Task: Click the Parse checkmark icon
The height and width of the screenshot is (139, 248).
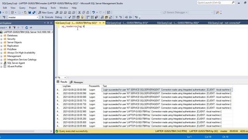Action: tap(70, 17)
